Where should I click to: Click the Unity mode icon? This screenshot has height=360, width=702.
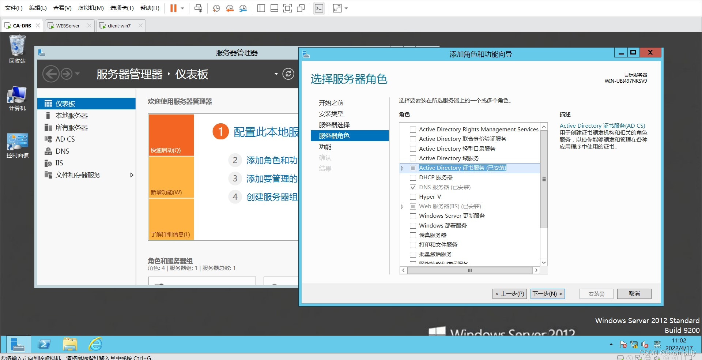301,8
